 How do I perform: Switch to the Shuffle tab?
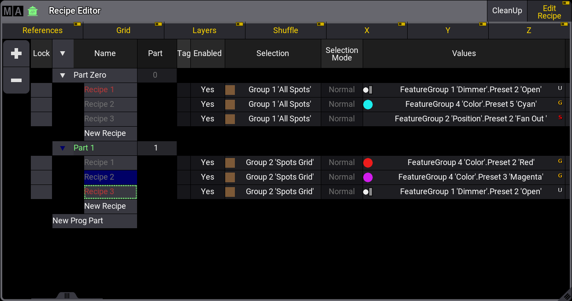point(286,30)
